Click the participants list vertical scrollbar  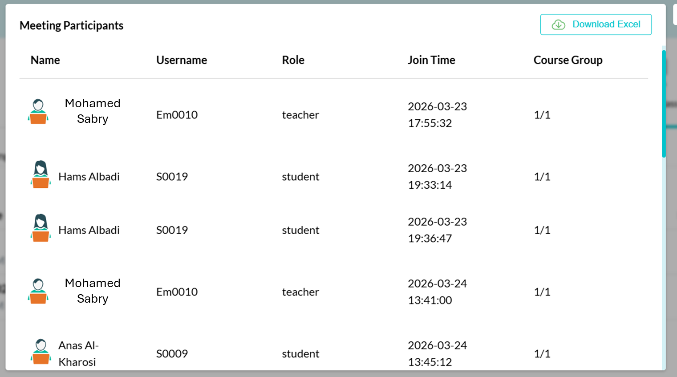664,104
